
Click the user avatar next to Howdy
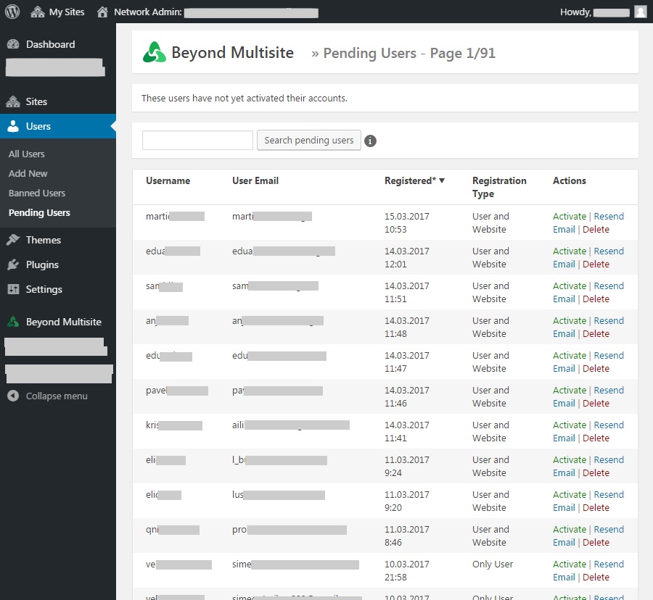639,12
